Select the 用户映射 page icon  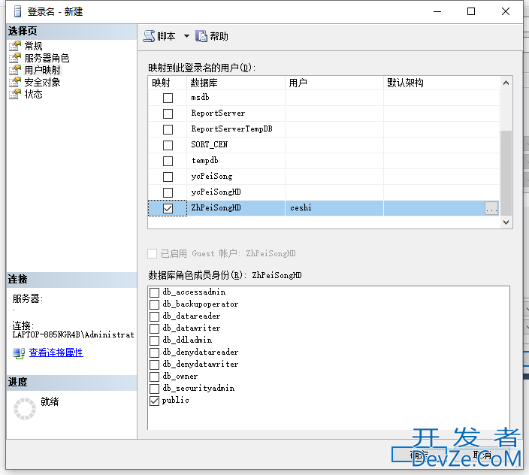tap(15, 70)
